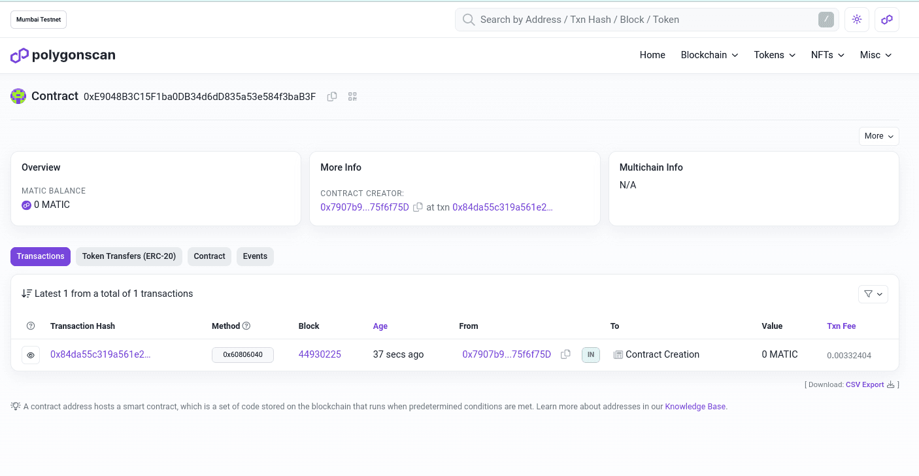Click the contract address text 0xE9048B3C...

pyautogui.click(x=199, y=97)
